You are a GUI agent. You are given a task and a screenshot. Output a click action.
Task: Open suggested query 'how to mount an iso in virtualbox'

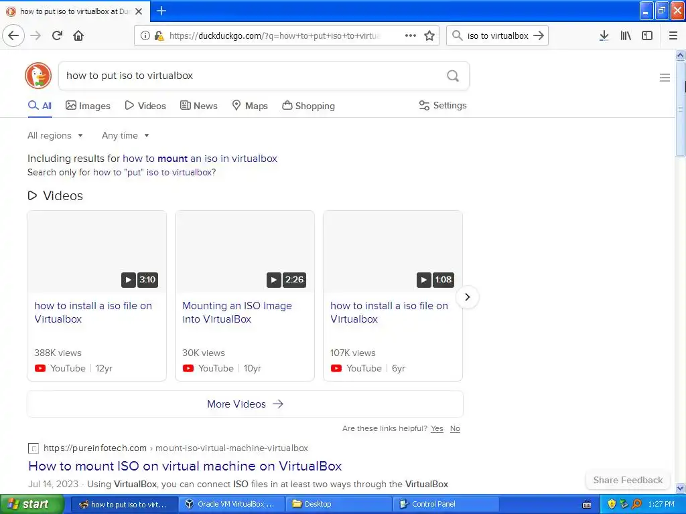pos(200,158)
